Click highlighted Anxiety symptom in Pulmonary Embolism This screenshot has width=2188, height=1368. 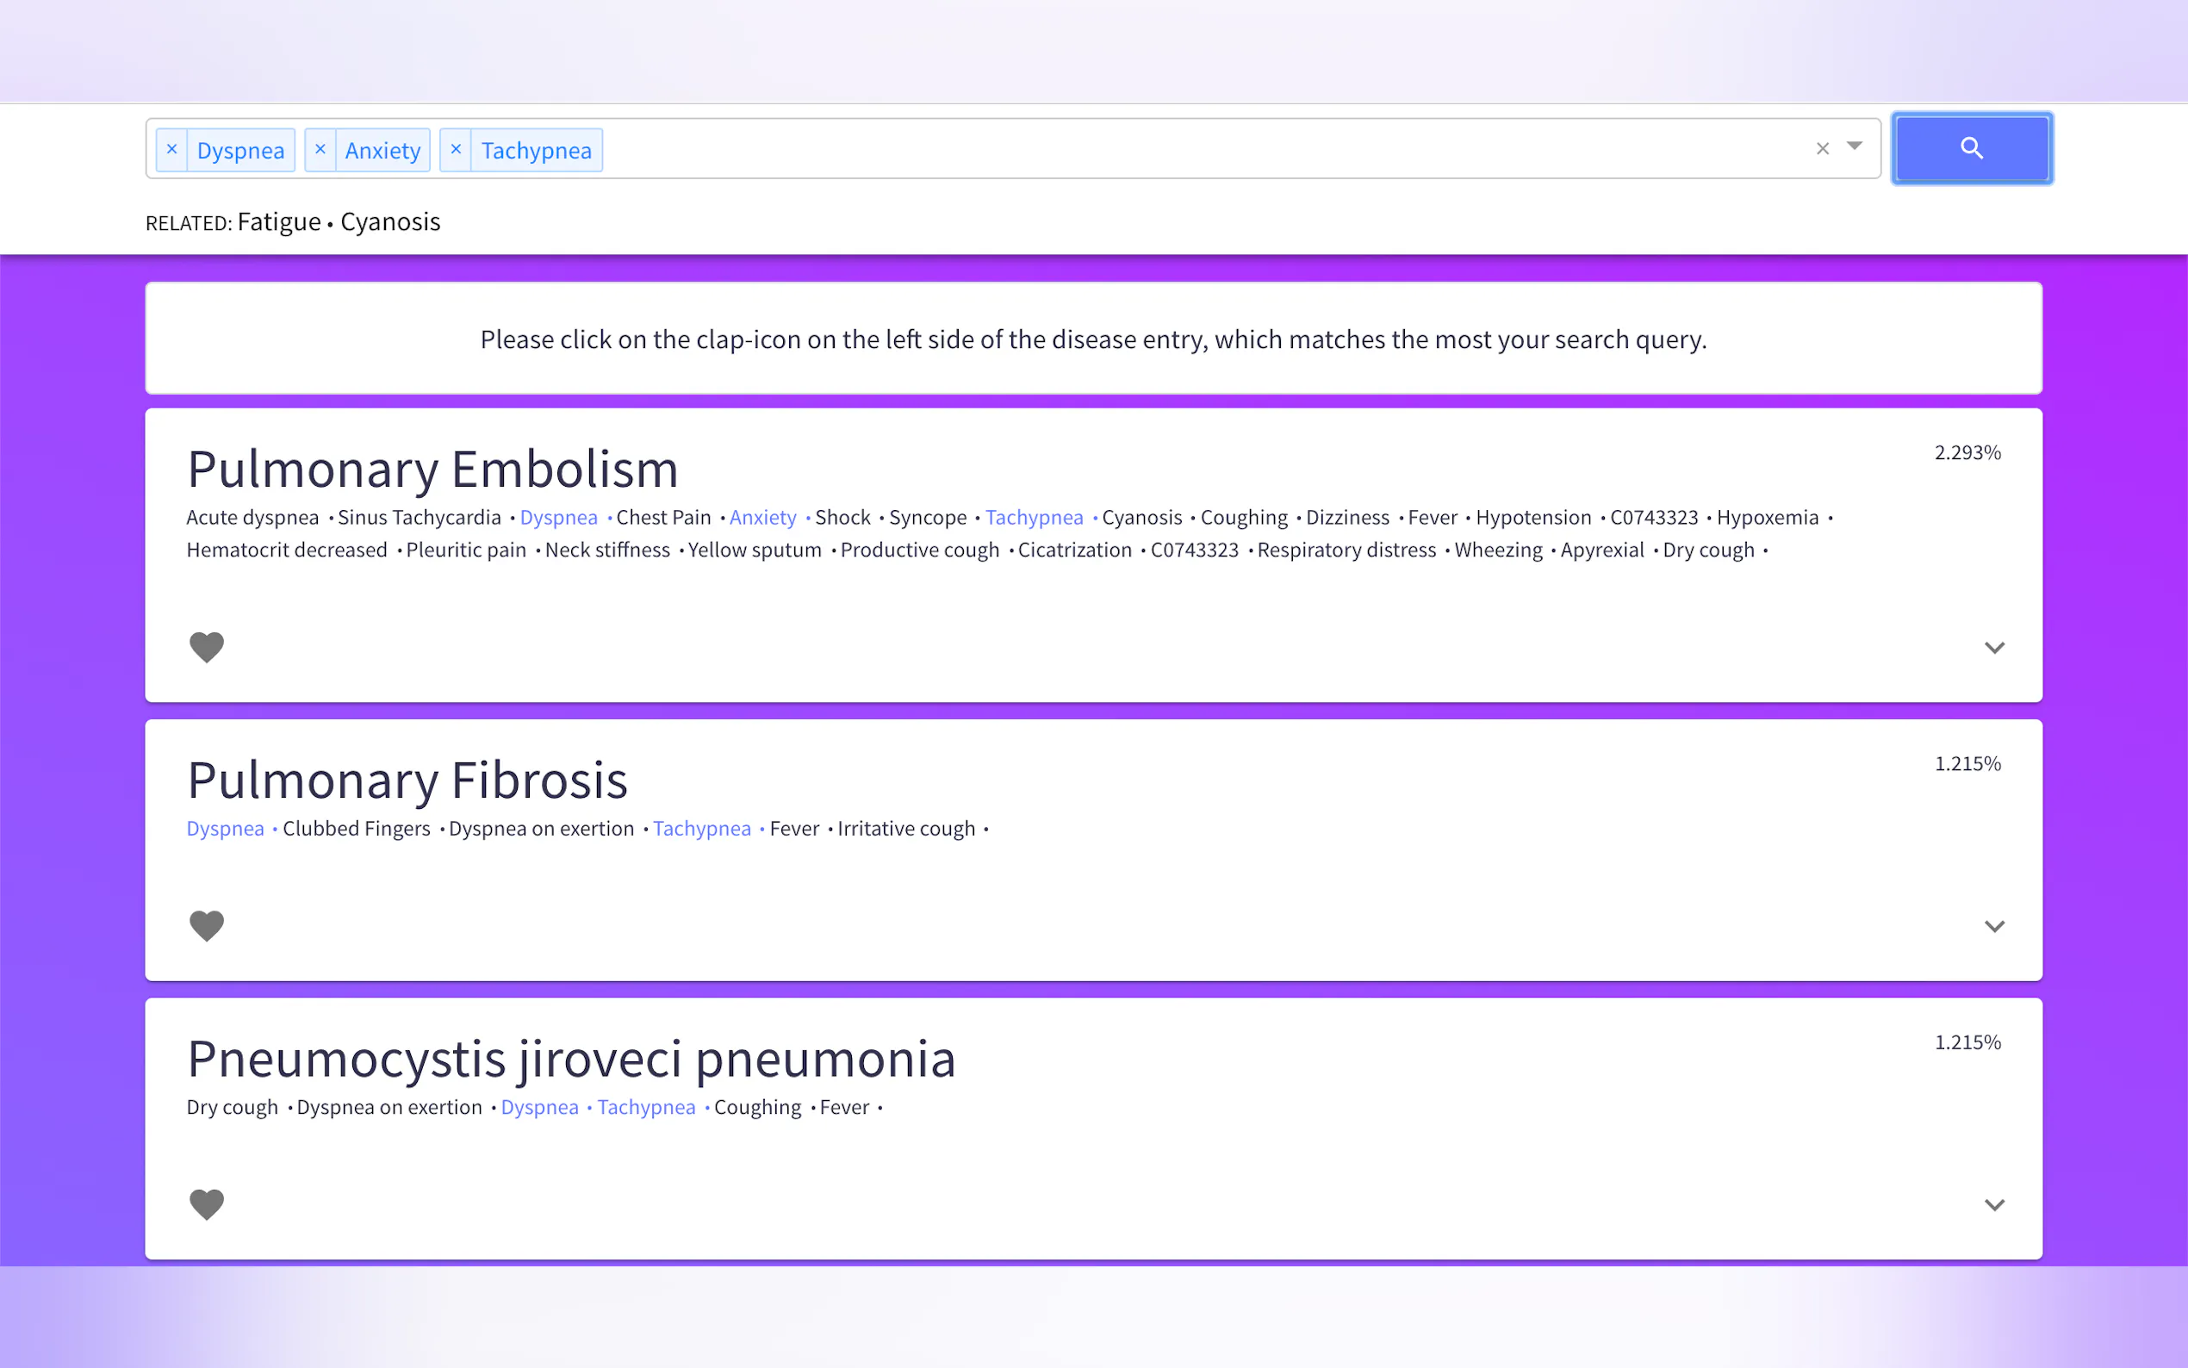click(x=762, y=518)
